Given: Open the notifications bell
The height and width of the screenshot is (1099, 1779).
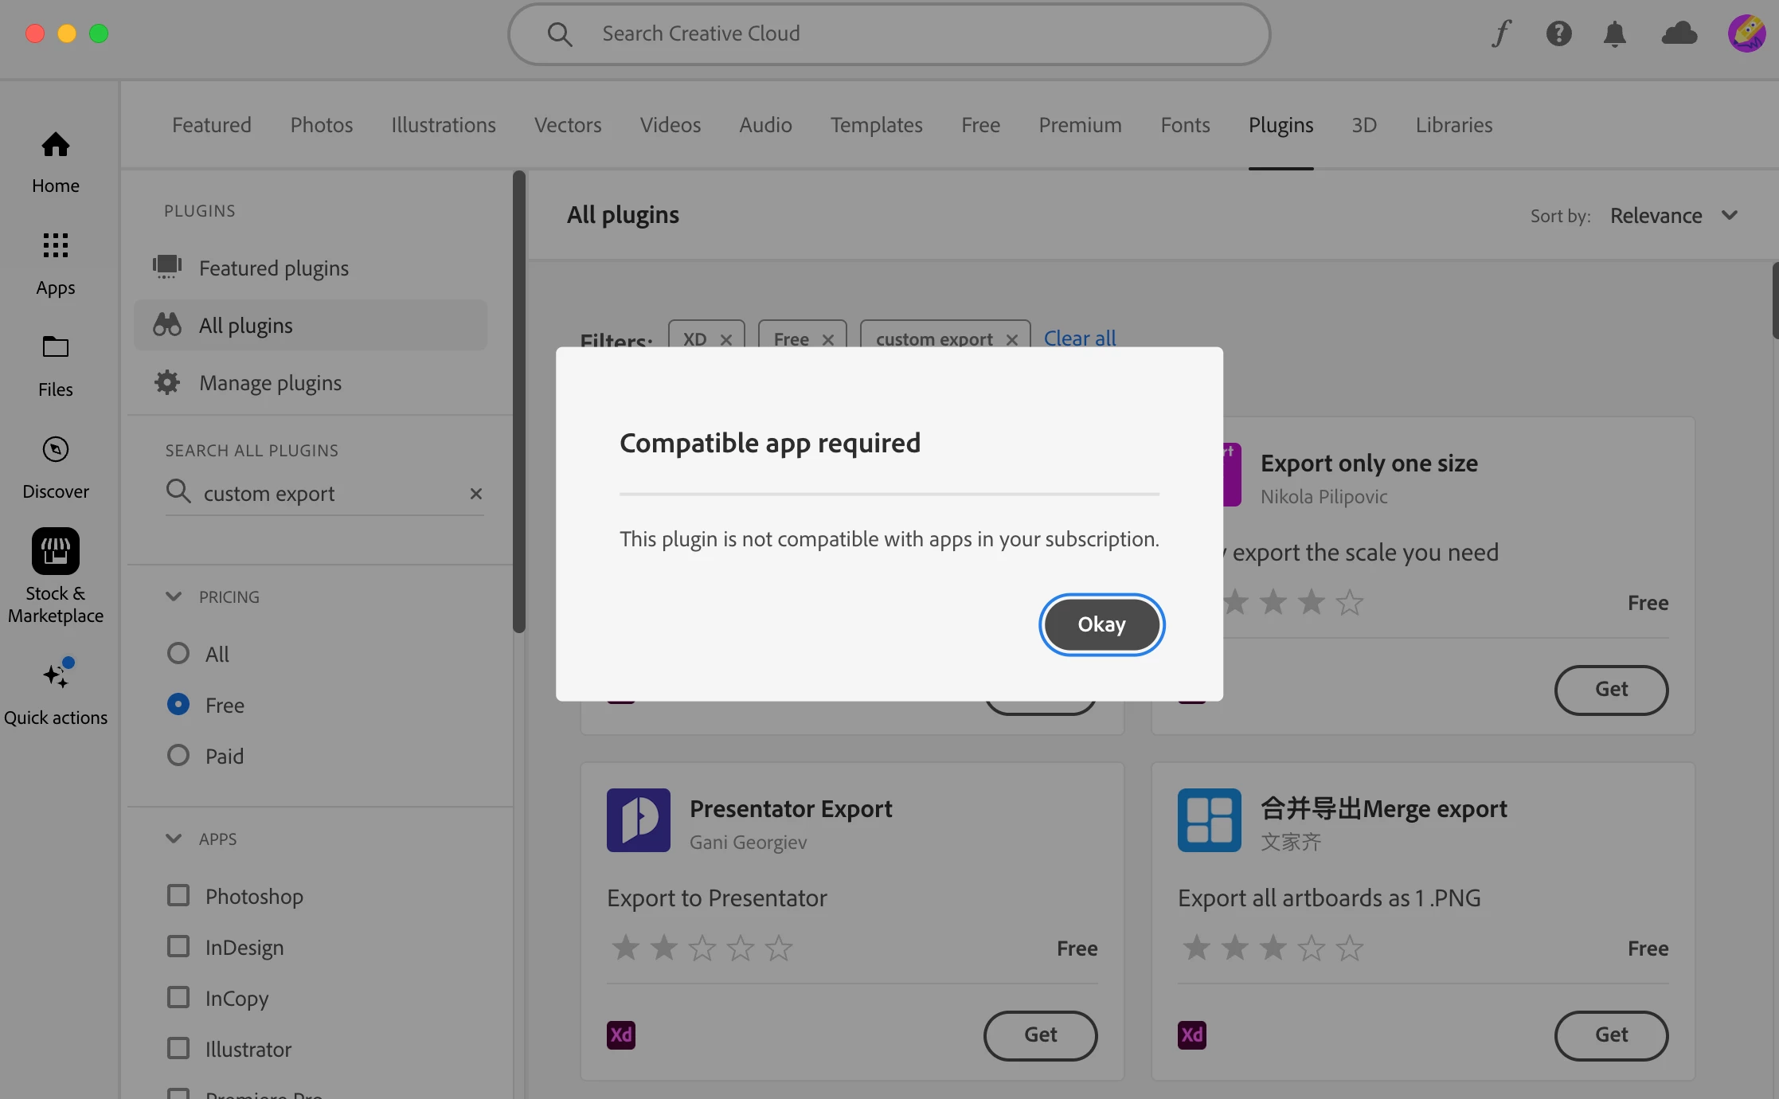Looking at the screenshot, I should [1614, 33].
